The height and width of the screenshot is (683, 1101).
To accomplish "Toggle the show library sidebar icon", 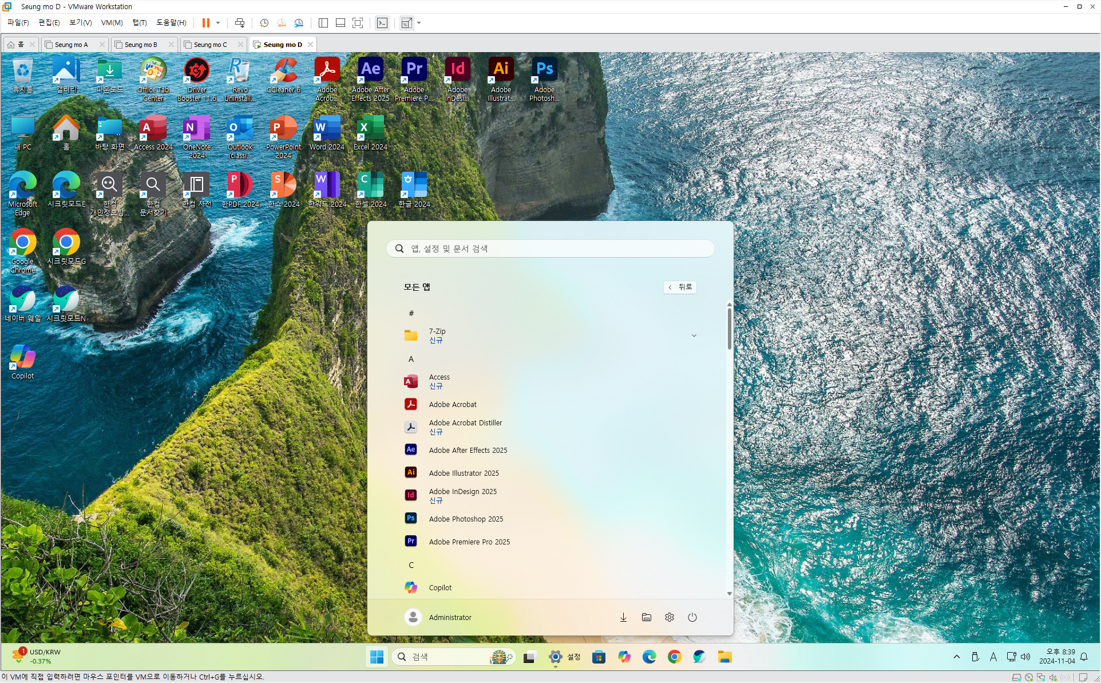I will [x=323, y=23].
